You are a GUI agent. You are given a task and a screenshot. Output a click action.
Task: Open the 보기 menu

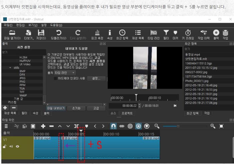click(x=33, y=25)
